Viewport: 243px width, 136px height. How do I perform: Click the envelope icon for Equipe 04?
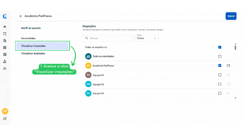point(228,93)
